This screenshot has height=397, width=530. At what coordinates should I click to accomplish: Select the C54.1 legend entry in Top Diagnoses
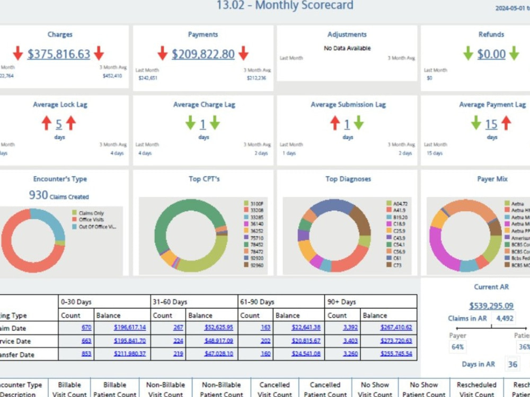[x=395, y=245]
